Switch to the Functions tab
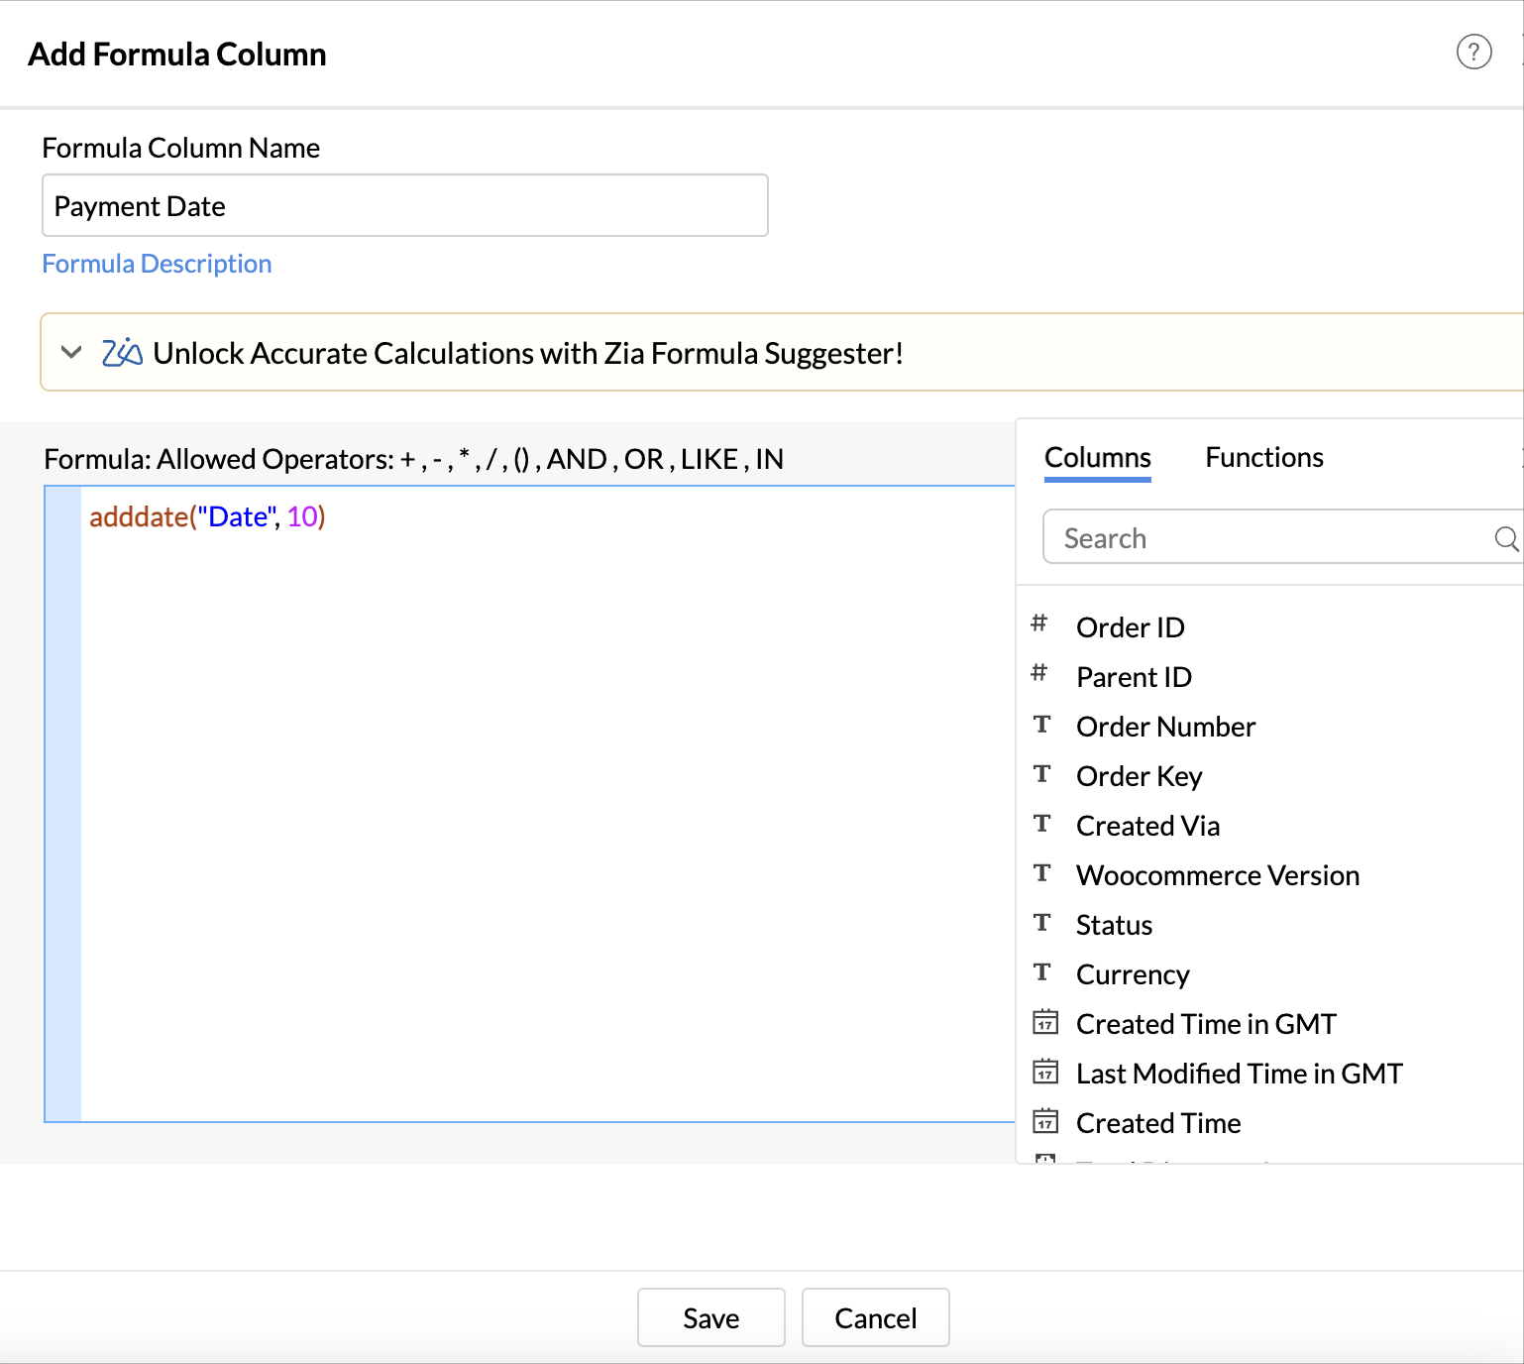1524x1364 pixels. point(1263,457)
